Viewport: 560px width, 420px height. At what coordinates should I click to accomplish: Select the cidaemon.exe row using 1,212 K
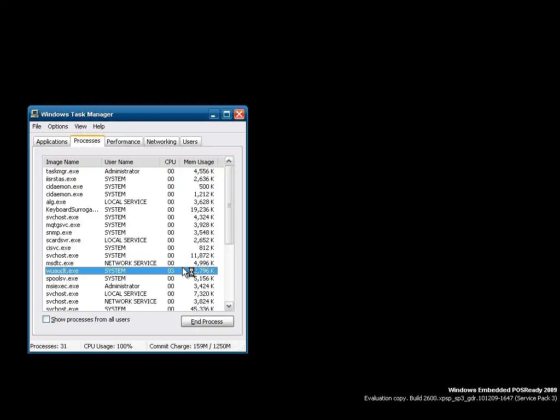[131, 194]
